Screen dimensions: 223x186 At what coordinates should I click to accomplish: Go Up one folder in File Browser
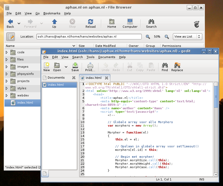pos(54,24)
